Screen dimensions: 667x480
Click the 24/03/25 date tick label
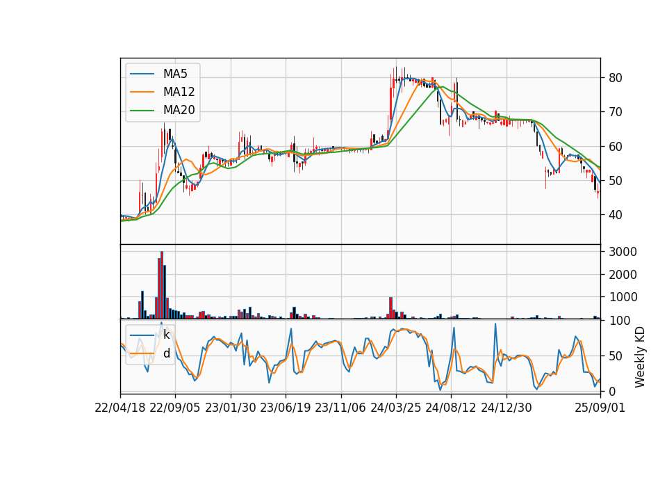(396, 408)
